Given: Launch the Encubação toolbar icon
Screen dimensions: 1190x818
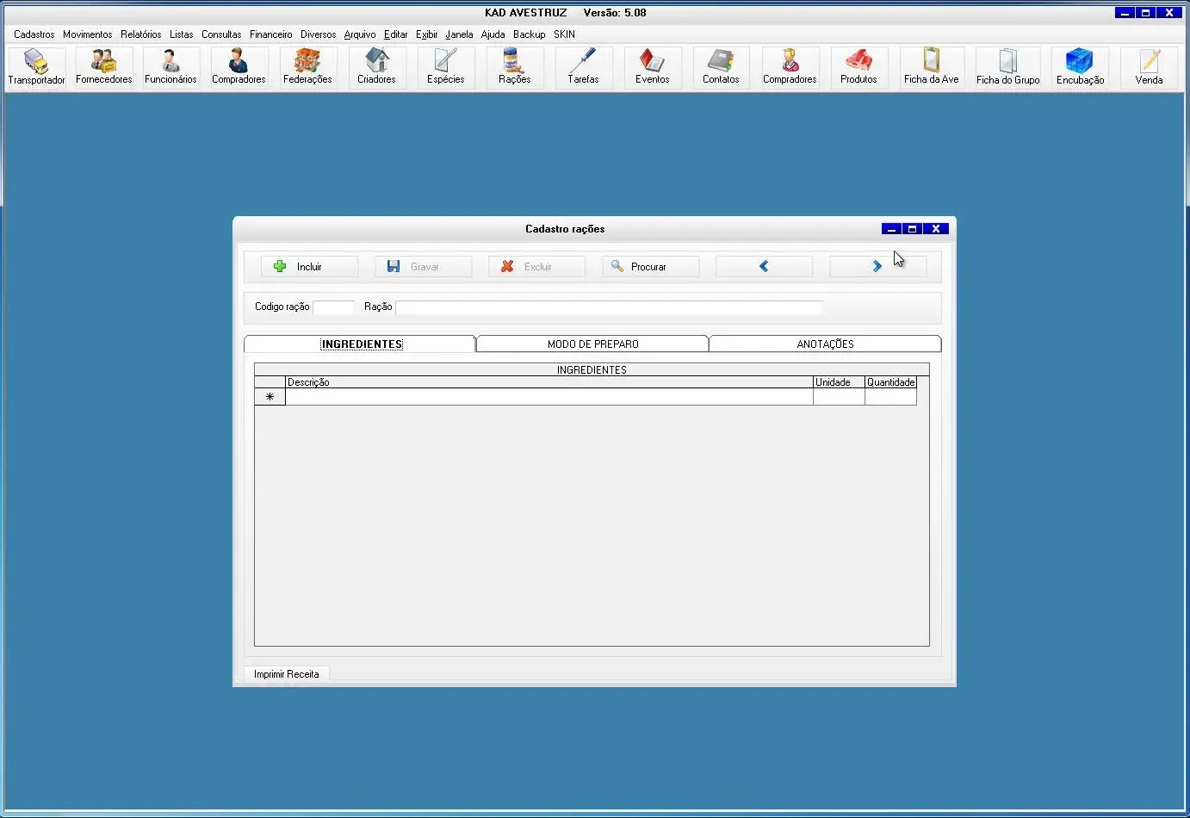Looking at the screenshot, I should (x=1080, y=67).
